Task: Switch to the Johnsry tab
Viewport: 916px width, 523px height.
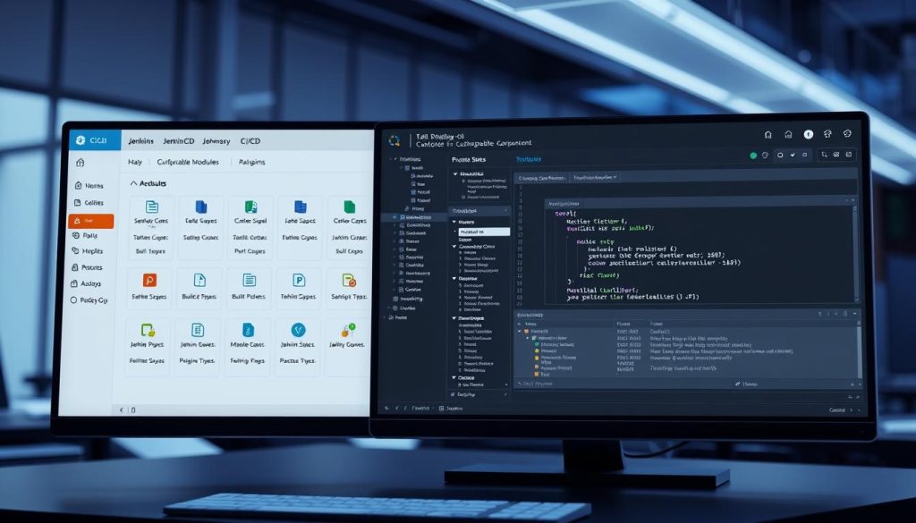Action: (216, 141)
